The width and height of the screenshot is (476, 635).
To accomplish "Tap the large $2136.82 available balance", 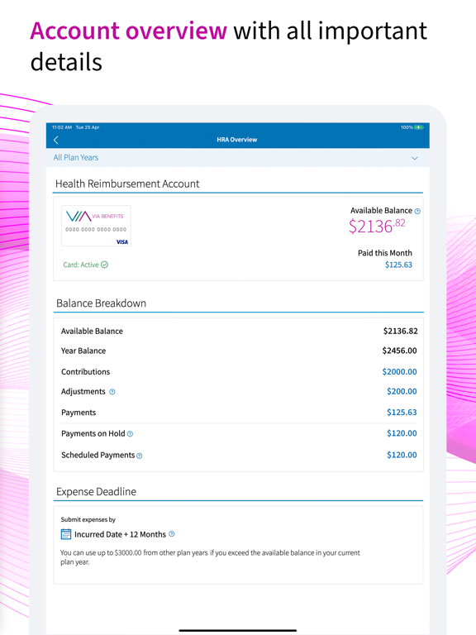I will click(x=377, y=226).
